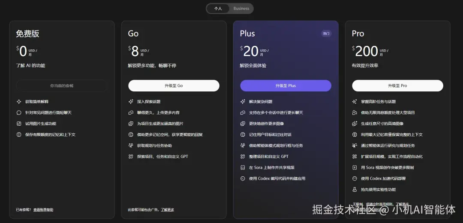This screenshot has height=223, width=463.
Task: Click sparkle icon beside 解决复杂问题
Action: pos(243,102)
